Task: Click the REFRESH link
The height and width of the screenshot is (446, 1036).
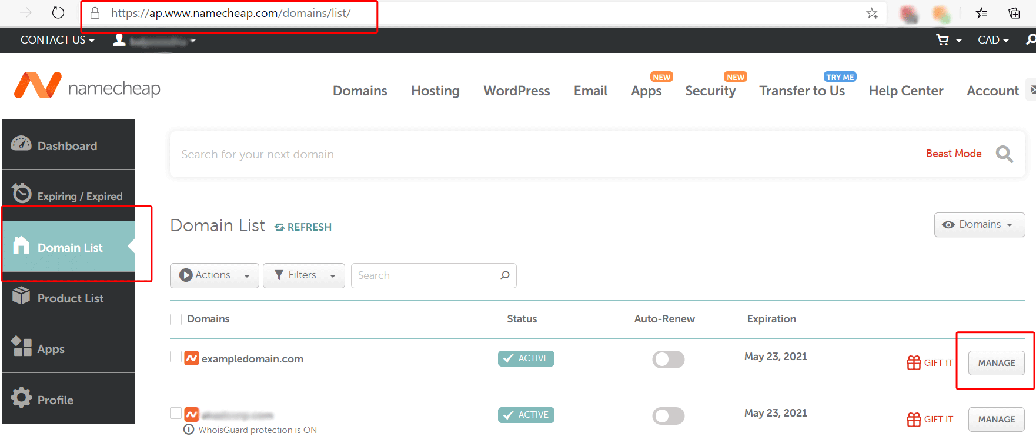Action: (x=303, y=227)
